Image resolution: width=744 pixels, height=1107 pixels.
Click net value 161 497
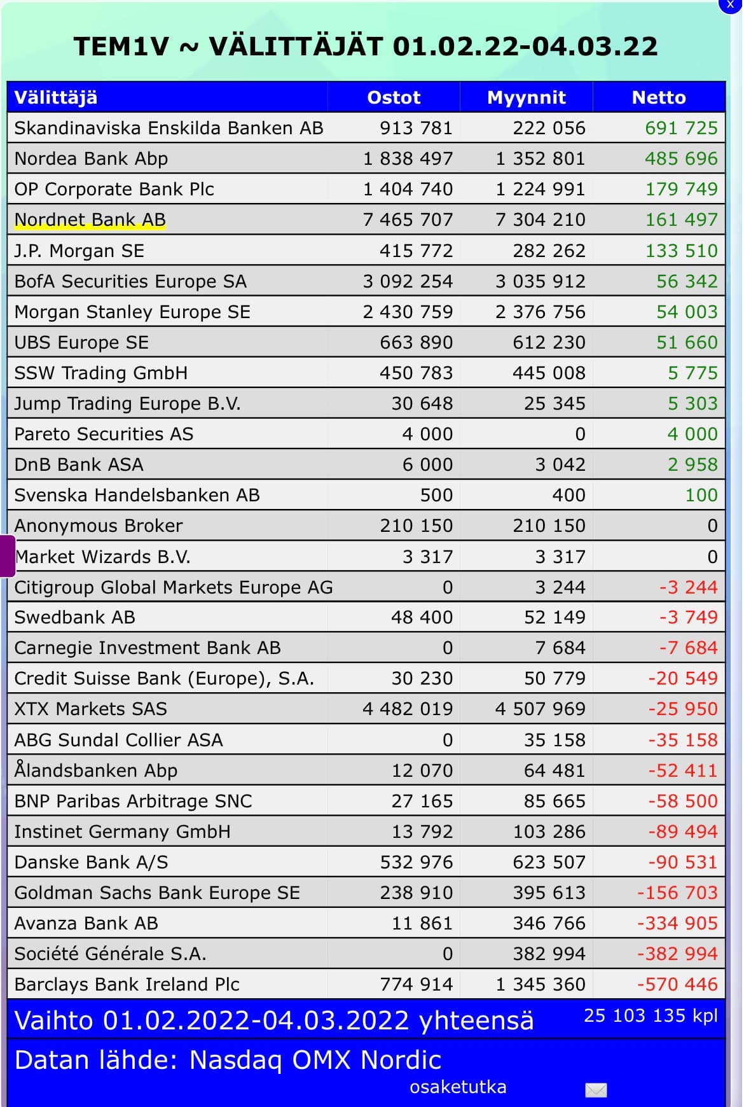click(681, 219)
